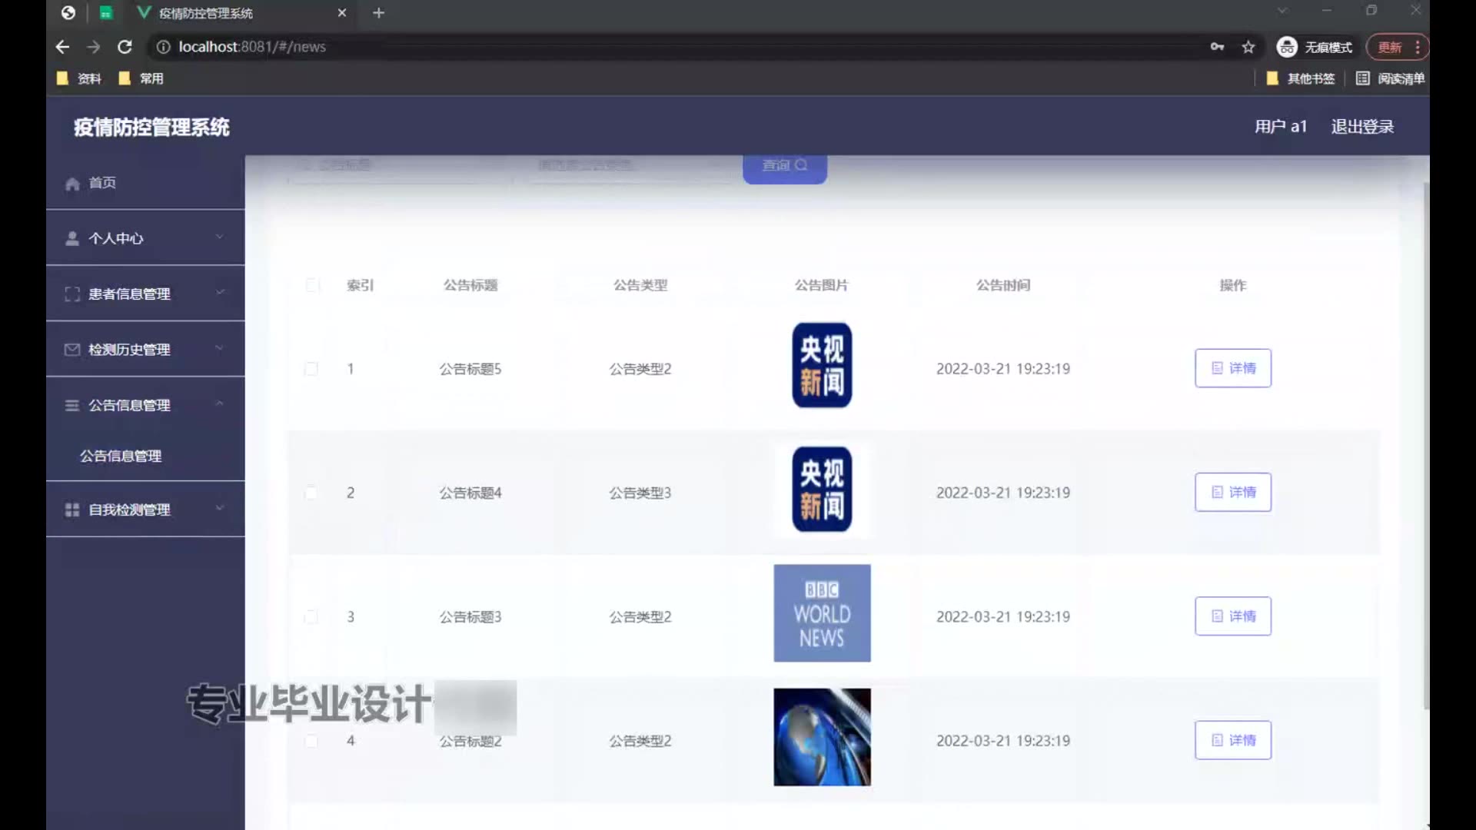Viewport: 1476px width, 830px height.
Task: Check the checkbox for row 公告标题5
Action: point(311,369)
